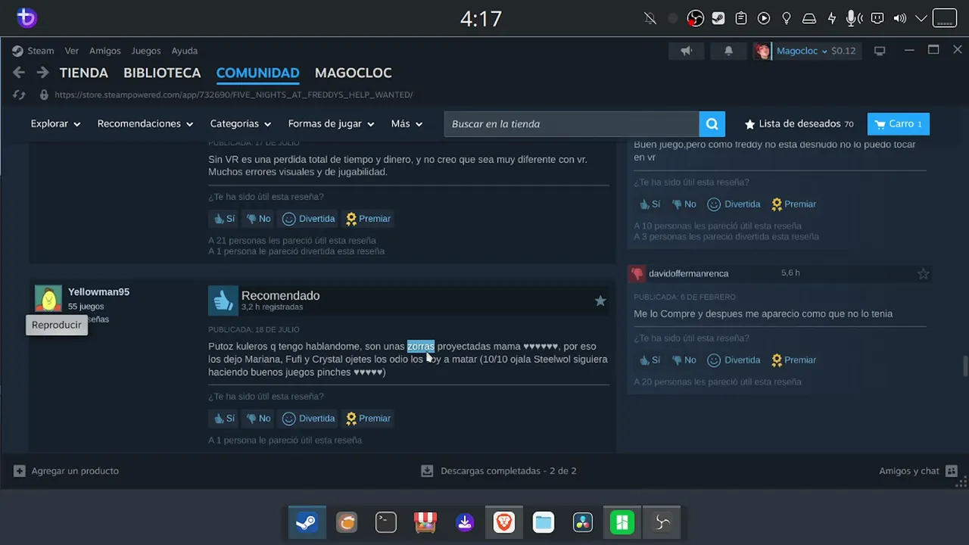Vote Sí on Yellowman95's review
Viewport: 969px width, 545px height.
point(224,419)
